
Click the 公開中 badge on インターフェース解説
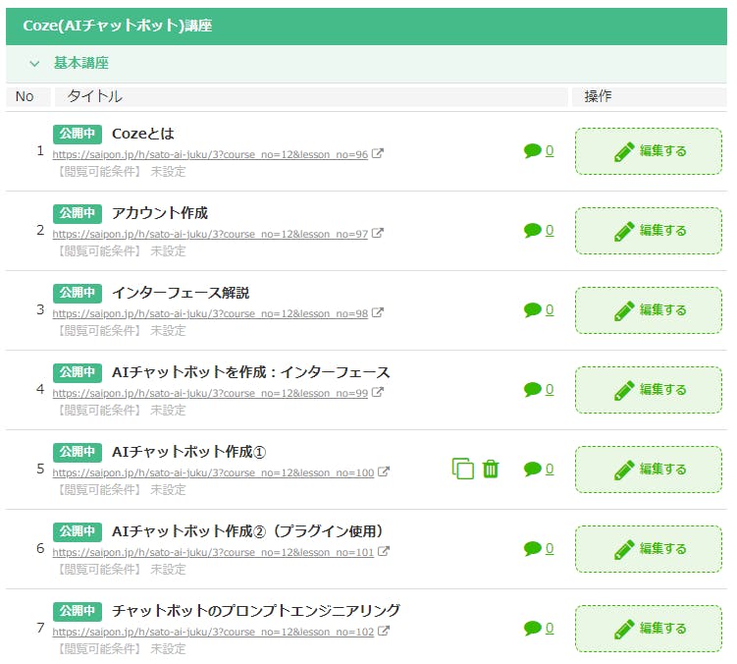78,293
